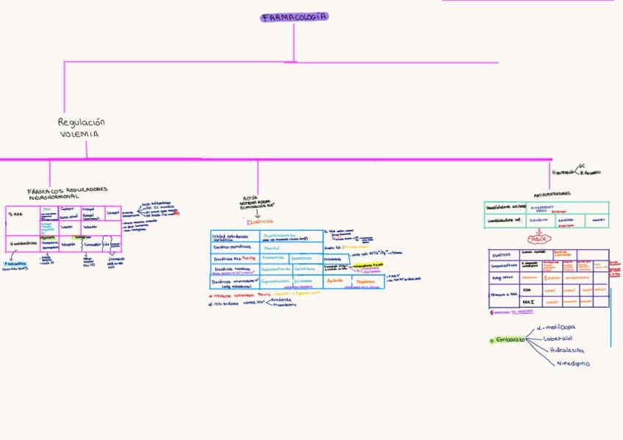Viewport: 623px width, 440px height.
Task: Click the pink Diuréticos label below arrow
Action: click(x=260, y=222)
